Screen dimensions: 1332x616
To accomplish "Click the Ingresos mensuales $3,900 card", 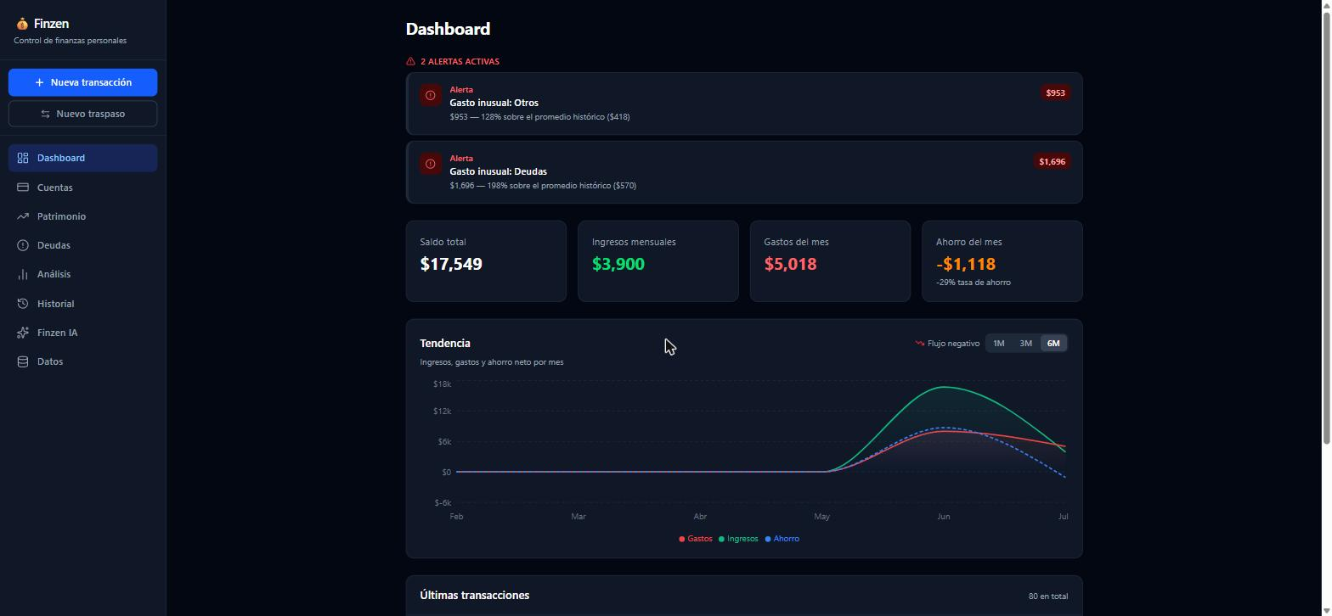I will (658, 261).
